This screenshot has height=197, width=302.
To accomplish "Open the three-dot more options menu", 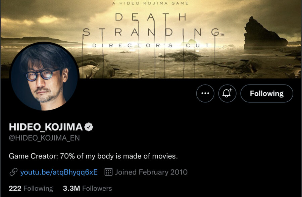I will [x=205, y=94].
